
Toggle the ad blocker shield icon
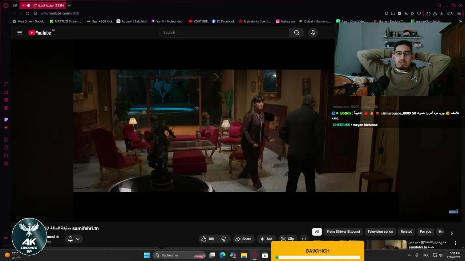click(x=399, y=13)
